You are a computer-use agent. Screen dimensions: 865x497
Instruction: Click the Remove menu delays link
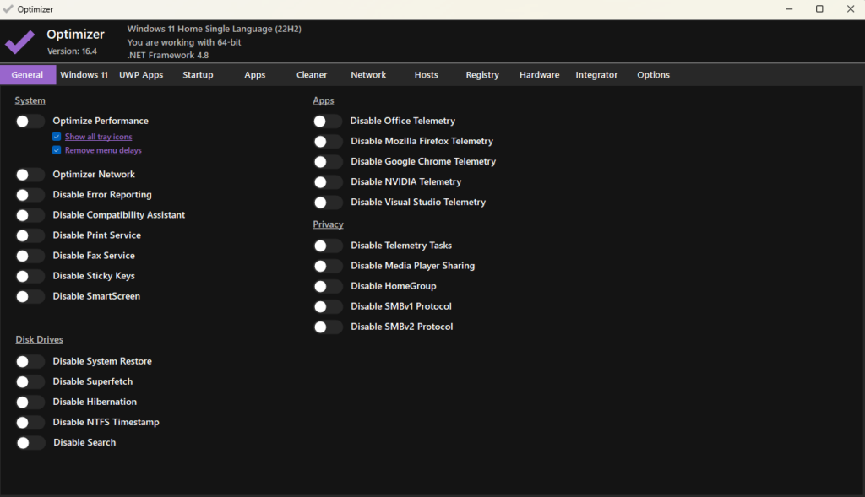(103, 150)
